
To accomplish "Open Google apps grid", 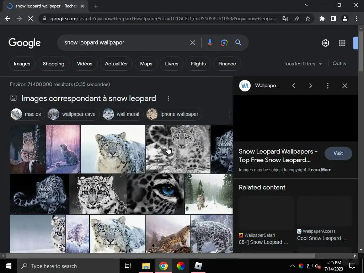I will (x=342, y=43).
